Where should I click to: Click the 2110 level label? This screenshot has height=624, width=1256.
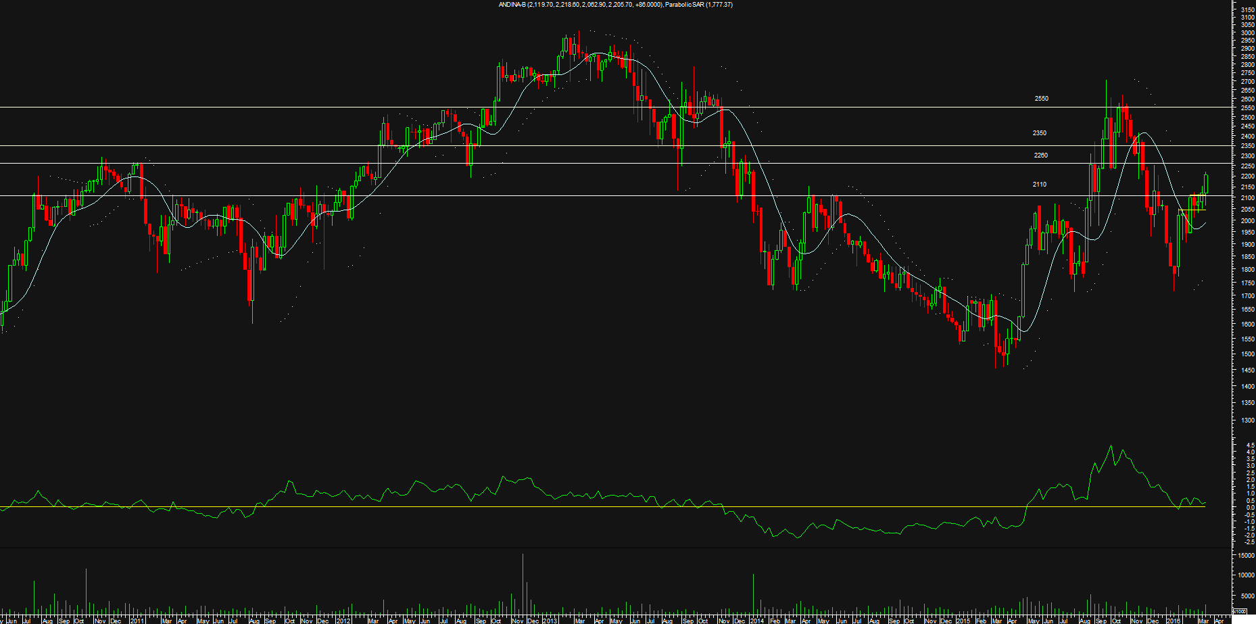[x=1040, y=185]
